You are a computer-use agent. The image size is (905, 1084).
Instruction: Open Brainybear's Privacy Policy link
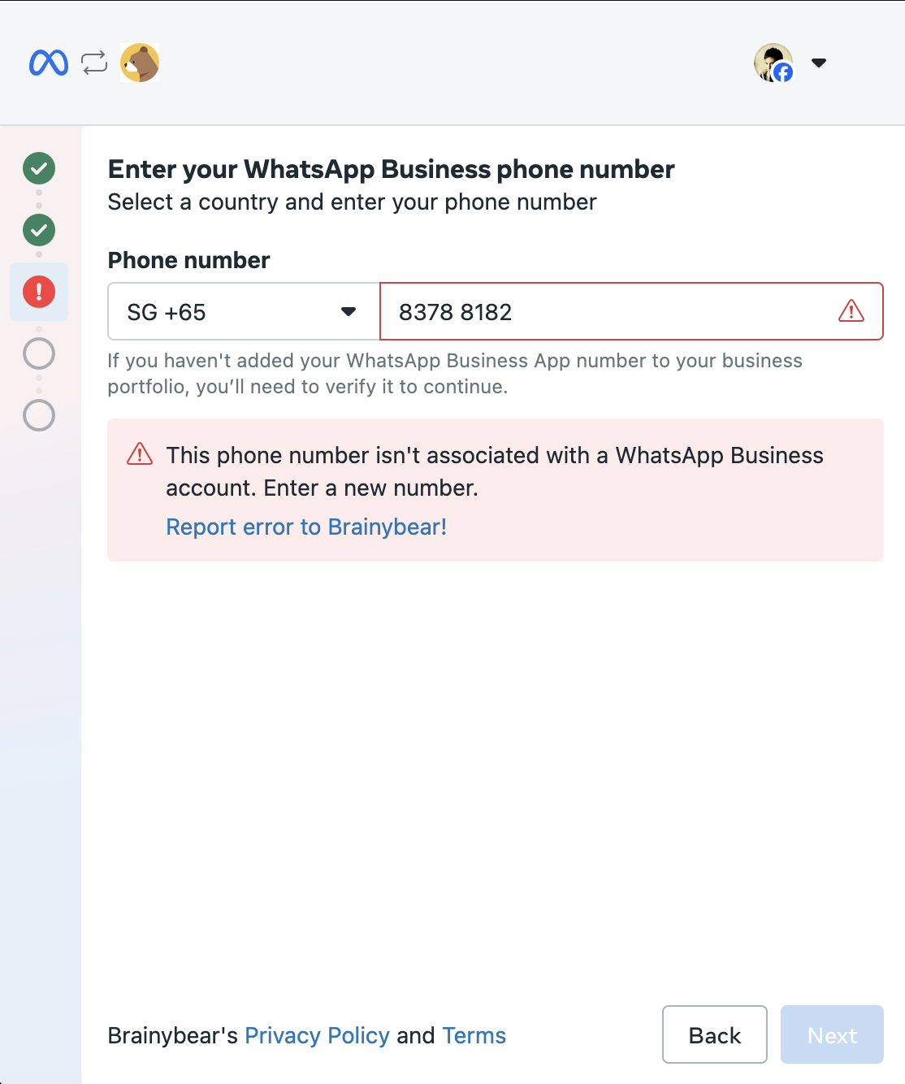[x=317, y=1035]
